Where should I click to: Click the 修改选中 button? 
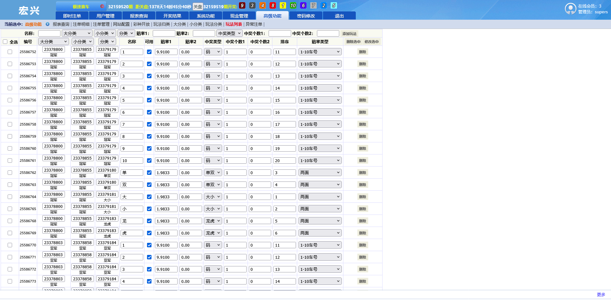tap(372, 42)
